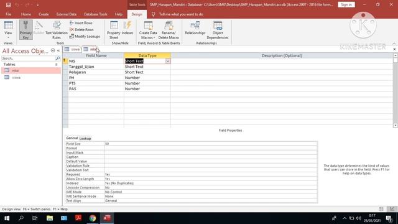
Task: Open Create Data Macros menu
Action: tap(148, 30)
